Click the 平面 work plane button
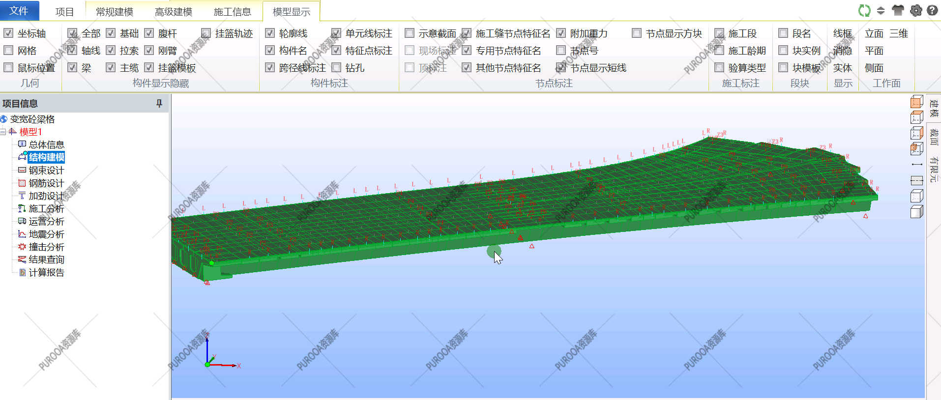The height and width of the screenshot is (400, 941). pyautogui.click(x=874, y=51)
